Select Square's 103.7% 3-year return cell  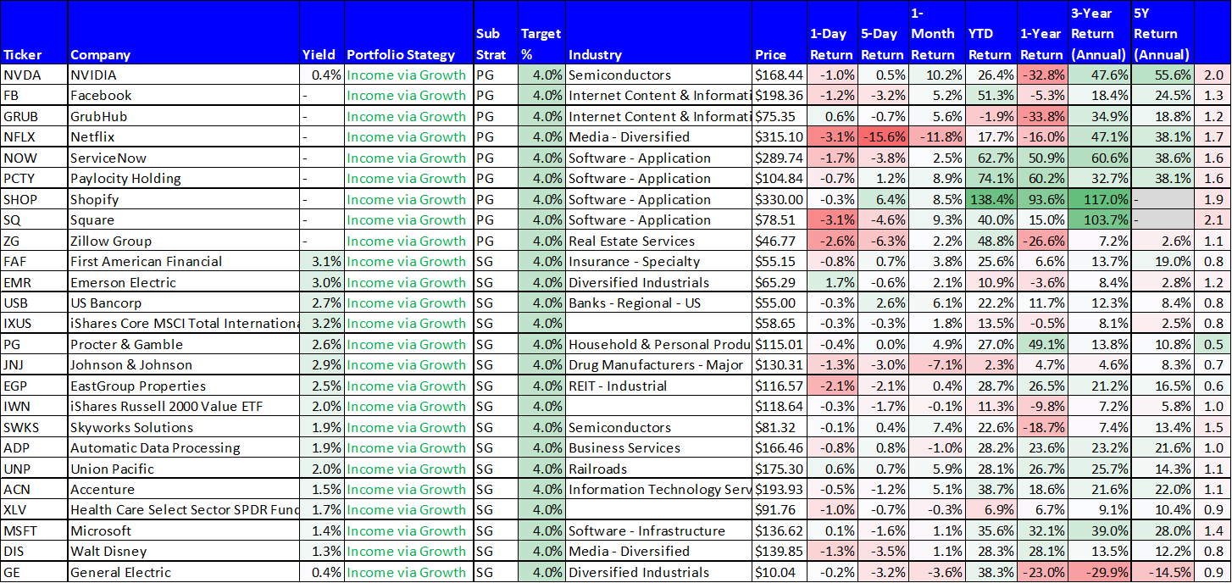[1099, 219]
